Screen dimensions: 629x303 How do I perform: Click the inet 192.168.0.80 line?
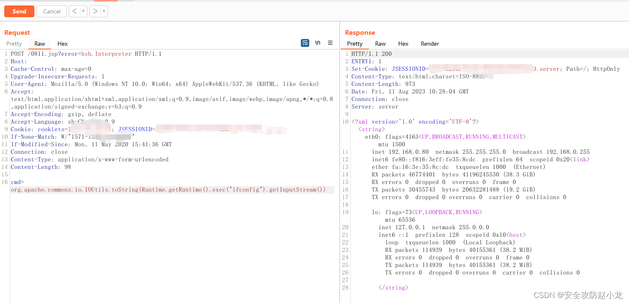point(480,152)
